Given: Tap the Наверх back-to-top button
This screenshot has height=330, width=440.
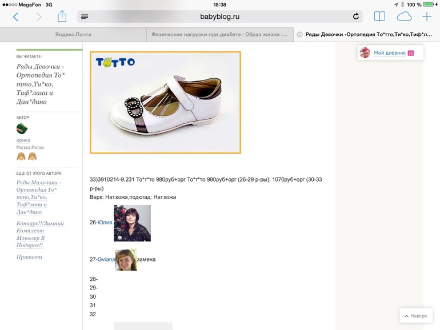Looking at the screenshot, I should click(416, 316).
